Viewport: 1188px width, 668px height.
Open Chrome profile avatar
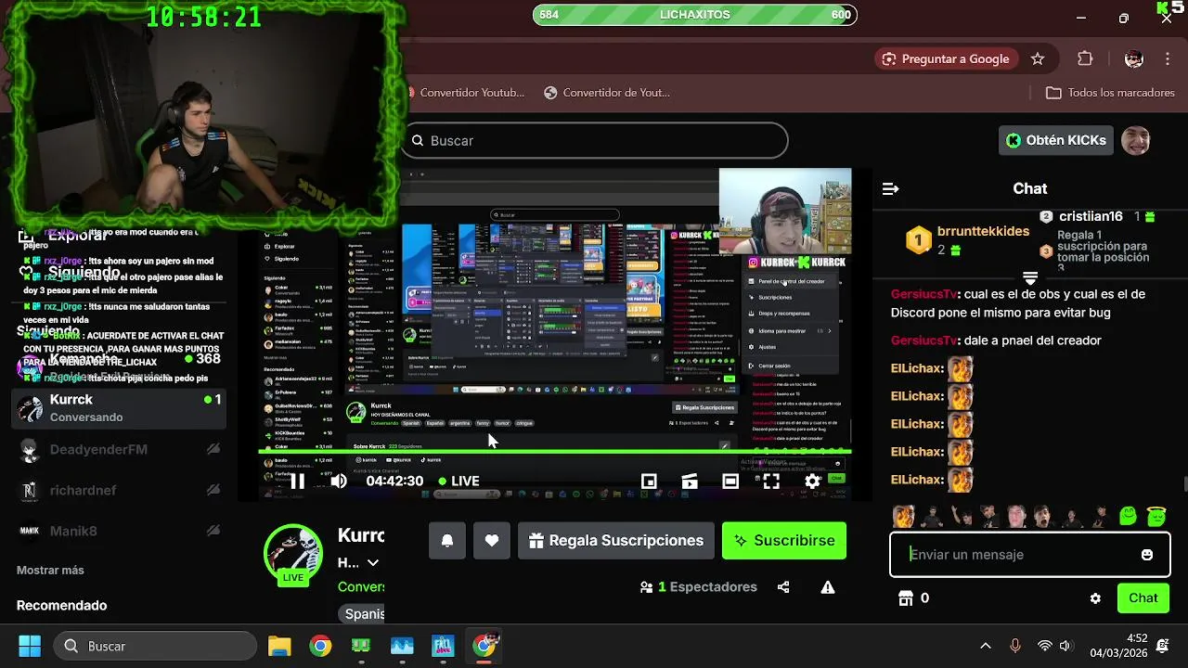[1133, 58]
